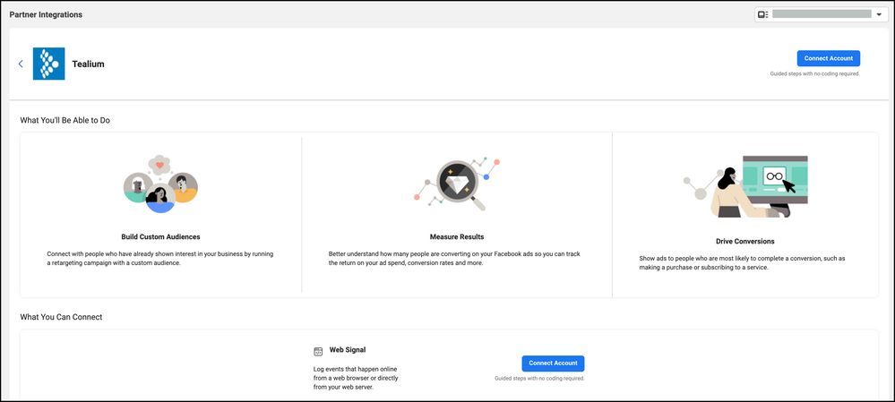Select the Measure Results heading
The image size is (895, 402).
[457, 237]
